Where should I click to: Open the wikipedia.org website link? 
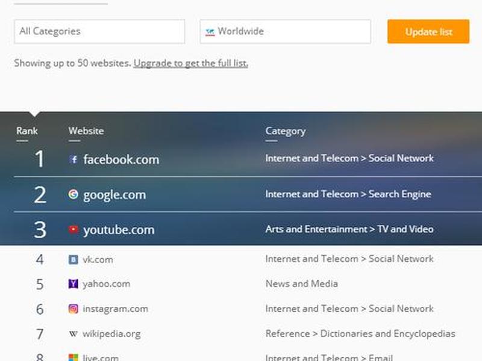tap(111, 334)
